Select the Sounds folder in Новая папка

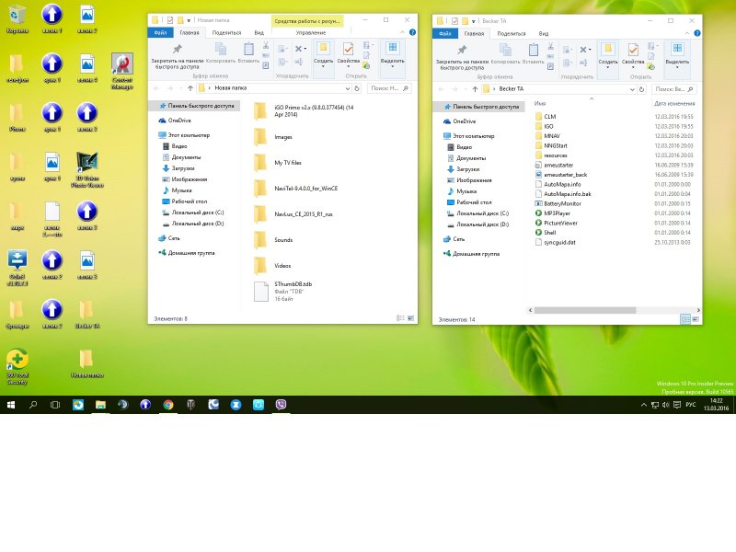pos(285,239)
